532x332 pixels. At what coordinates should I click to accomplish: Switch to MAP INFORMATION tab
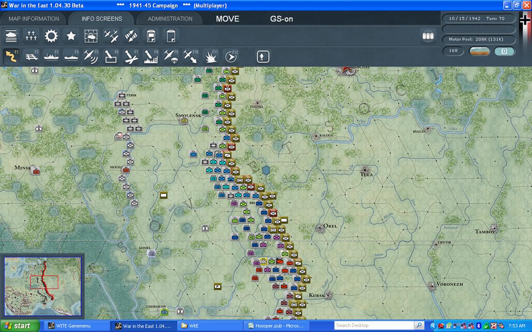[x=34, y=19]
